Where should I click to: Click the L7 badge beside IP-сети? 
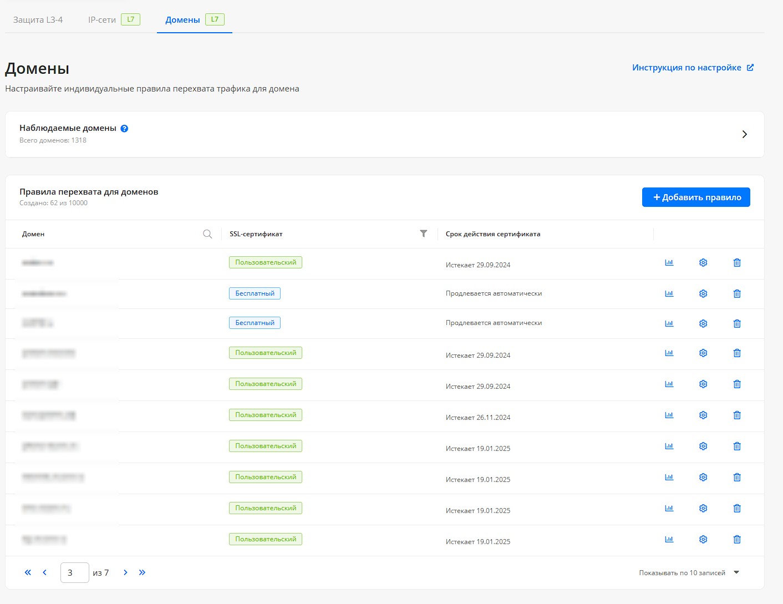click(131, 19)
